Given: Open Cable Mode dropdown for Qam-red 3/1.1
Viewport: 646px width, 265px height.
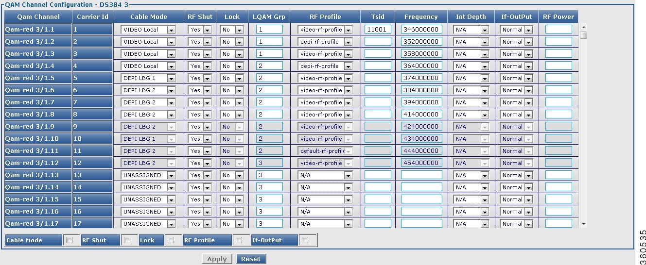Looking at the screenshot, I should 148,30.
